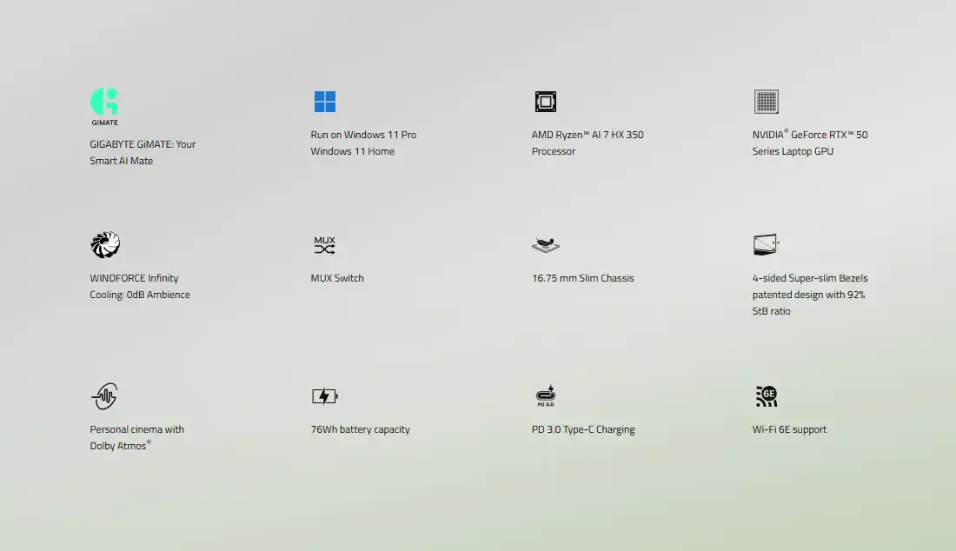Click the slim chassis feather icon
This screenshot has width=956, height=551.
(546, 245)
